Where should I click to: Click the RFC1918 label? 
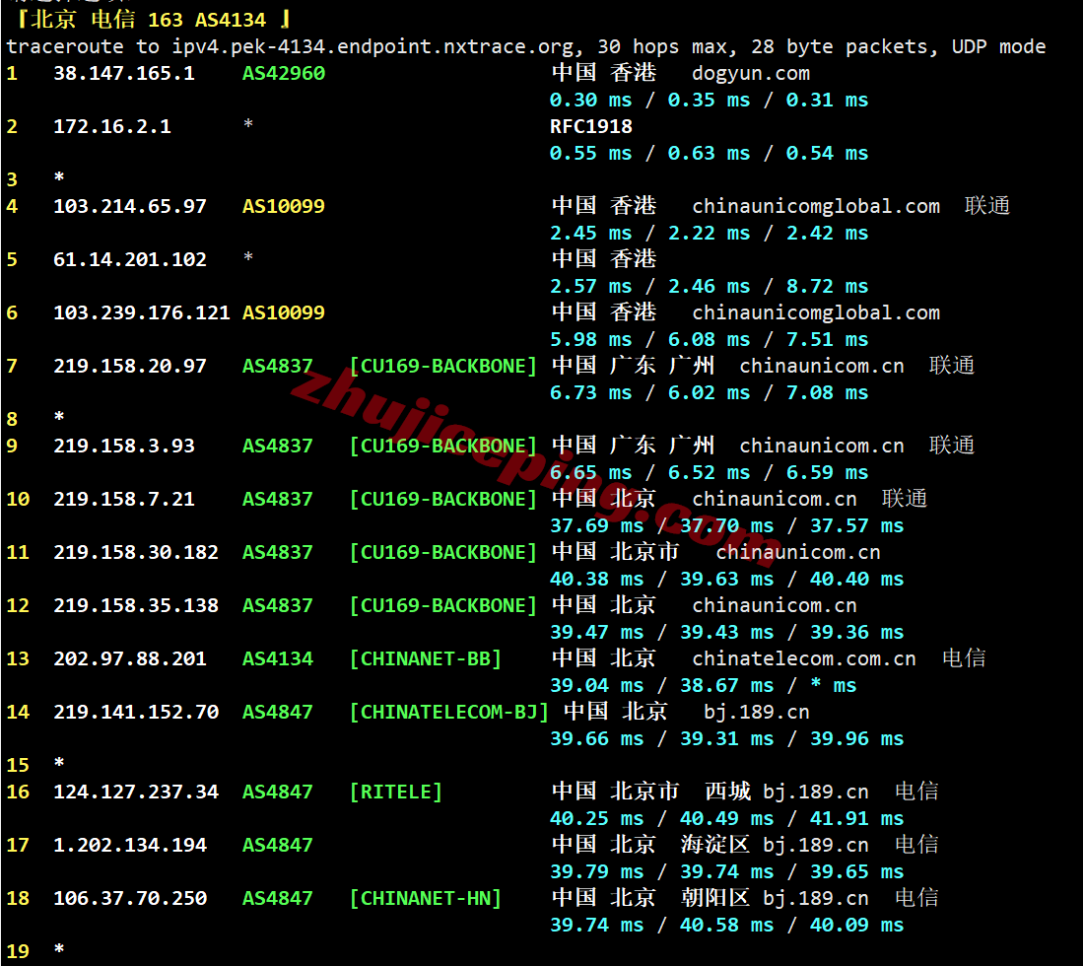pos(591,126)
